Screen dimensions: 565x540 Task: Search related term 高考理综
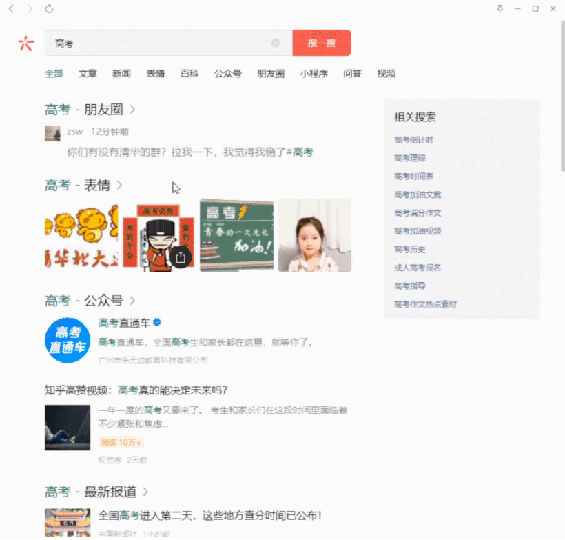pos(410,158)
